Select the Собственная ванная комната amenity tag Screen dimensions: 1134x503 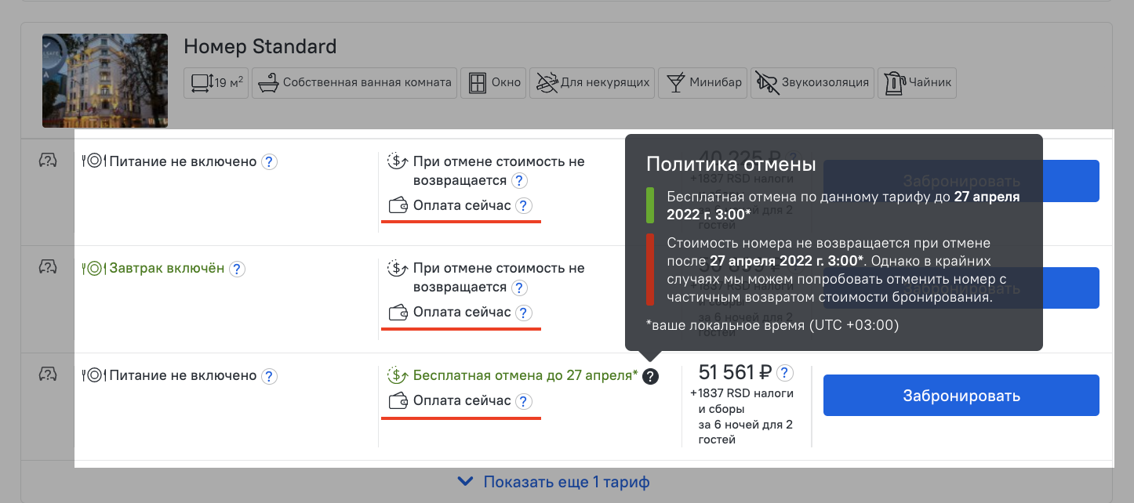(358, 83)
